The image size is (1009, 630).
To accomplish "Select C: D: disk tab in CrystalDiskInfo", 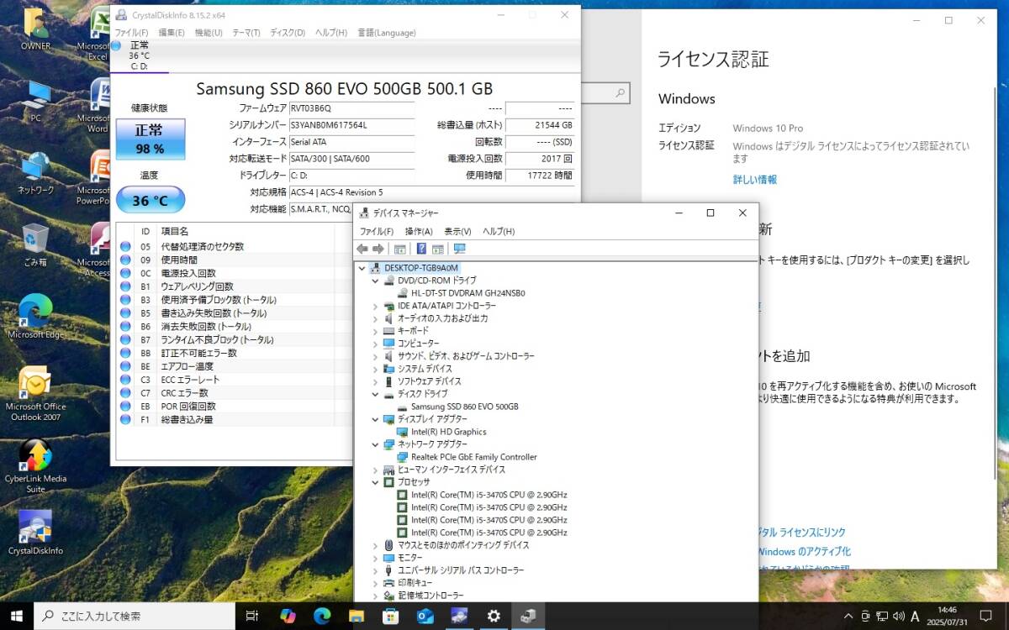I will 139,55.
